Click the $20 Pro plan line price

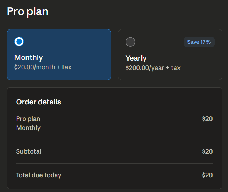click(x=207, y=119)
